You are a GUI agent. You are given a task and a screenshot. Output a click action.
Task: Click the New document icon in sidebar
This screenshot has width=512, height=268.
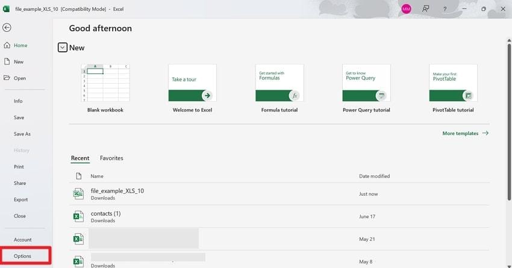click(7, 61)
